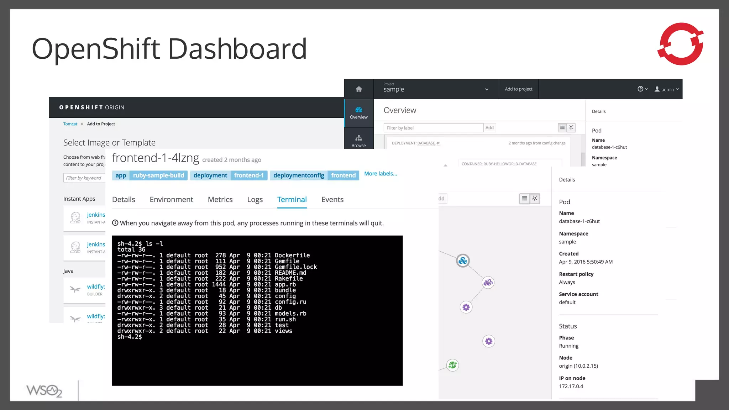Click the Created date Apr 9, 2016 5:50:49 AM
The width and height of the screenshot is (729, 410).
(x=586, y=262)
